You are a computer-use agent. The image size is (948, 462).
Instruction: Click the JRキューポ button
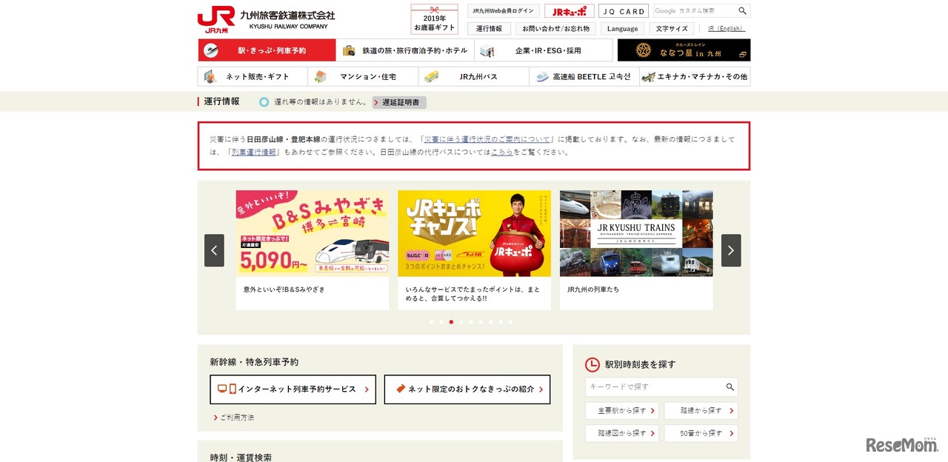tap(570, 11)
